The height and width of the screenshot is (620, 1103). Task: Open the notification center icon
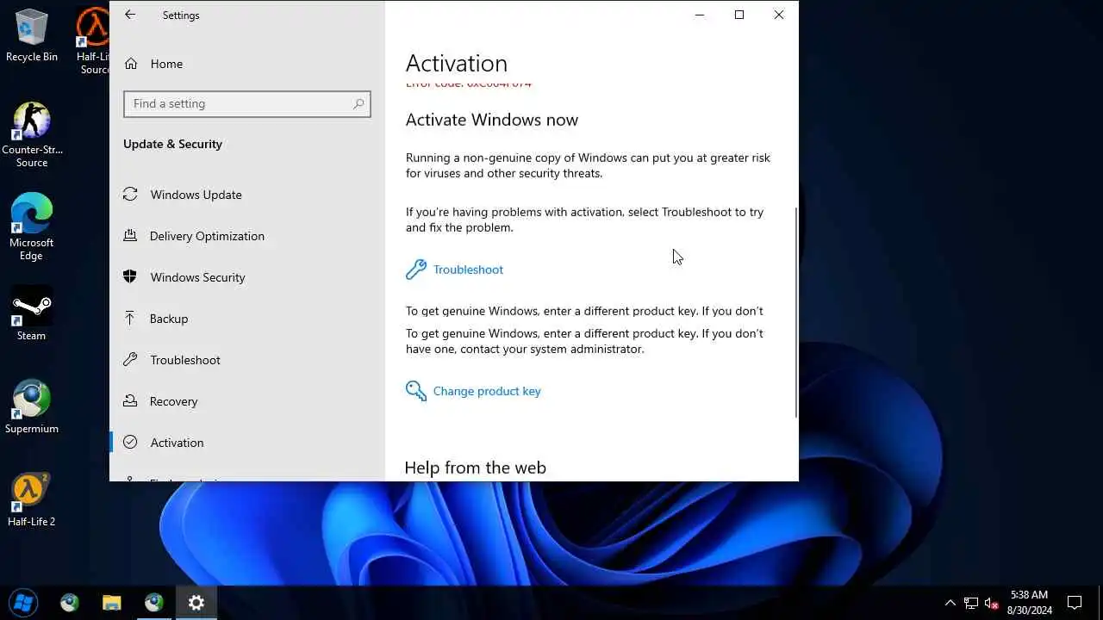[x=1075, y=602]
